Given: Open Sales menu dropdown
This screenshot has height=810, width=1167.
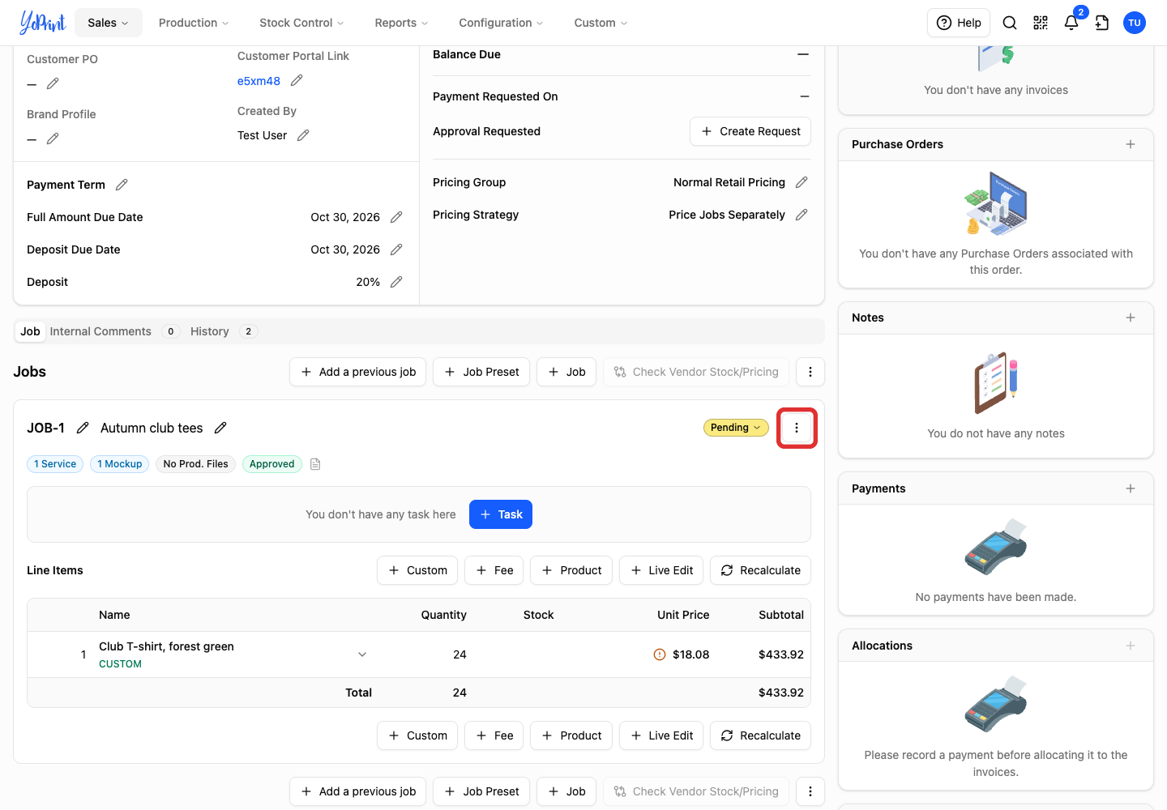Looking at the screenshot, I should tap(109, 23).
